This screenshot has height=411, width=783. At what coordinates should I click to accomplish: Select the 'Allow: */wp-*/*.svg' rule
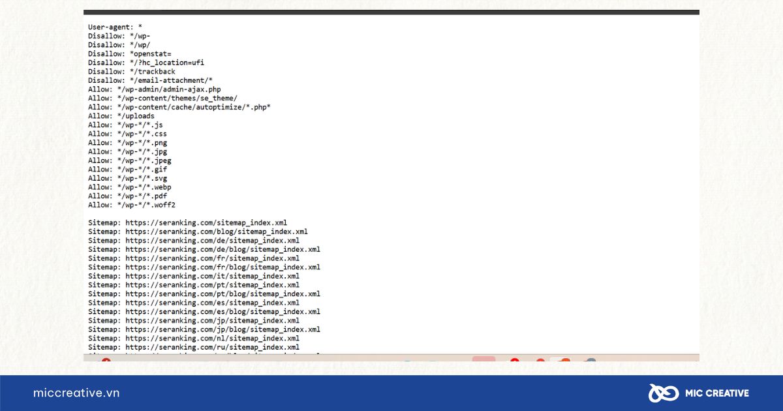127,178
